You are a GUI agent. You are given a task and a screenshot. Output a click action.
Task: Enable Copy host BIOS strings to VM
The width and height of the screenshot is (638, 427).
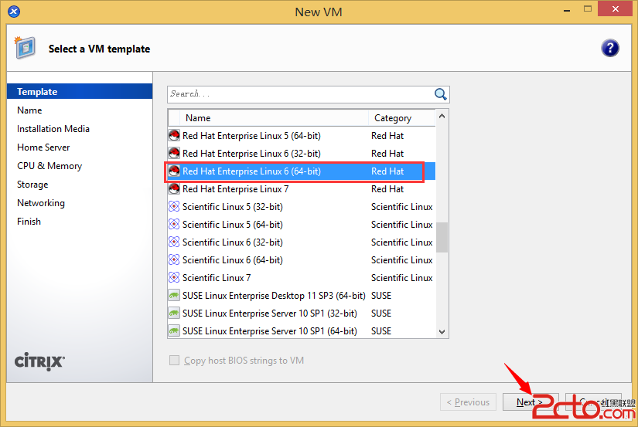(x=174, y=361)
